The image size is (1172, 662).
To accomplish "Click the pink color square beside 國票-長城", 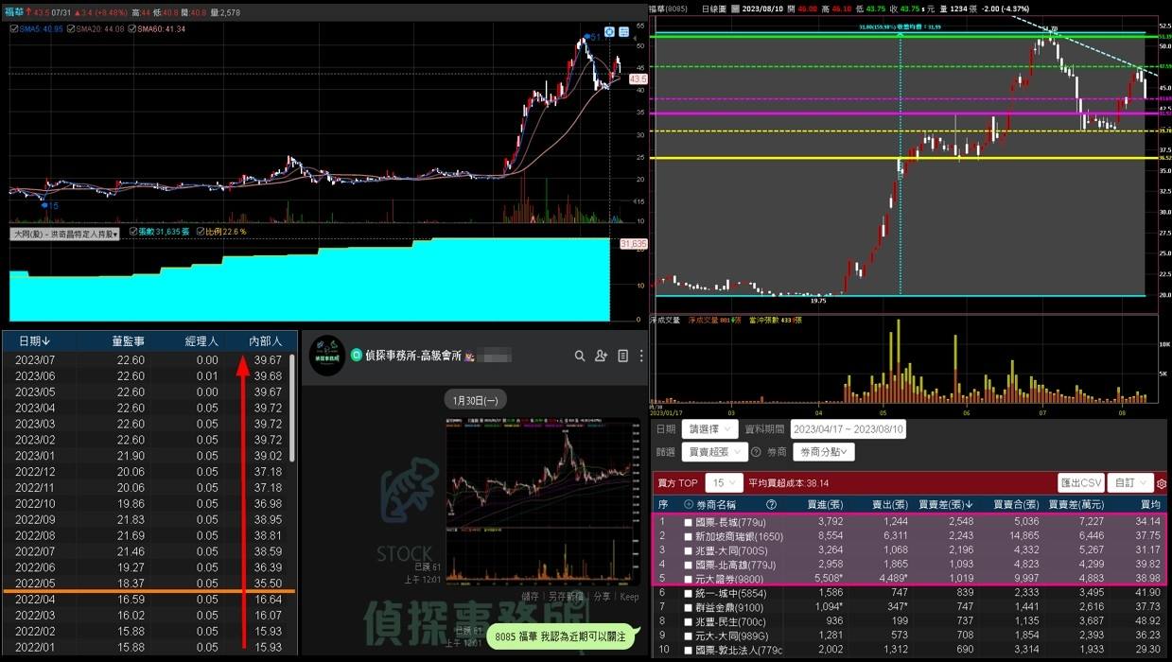I will pyautogui.click(x=689, y=521).
